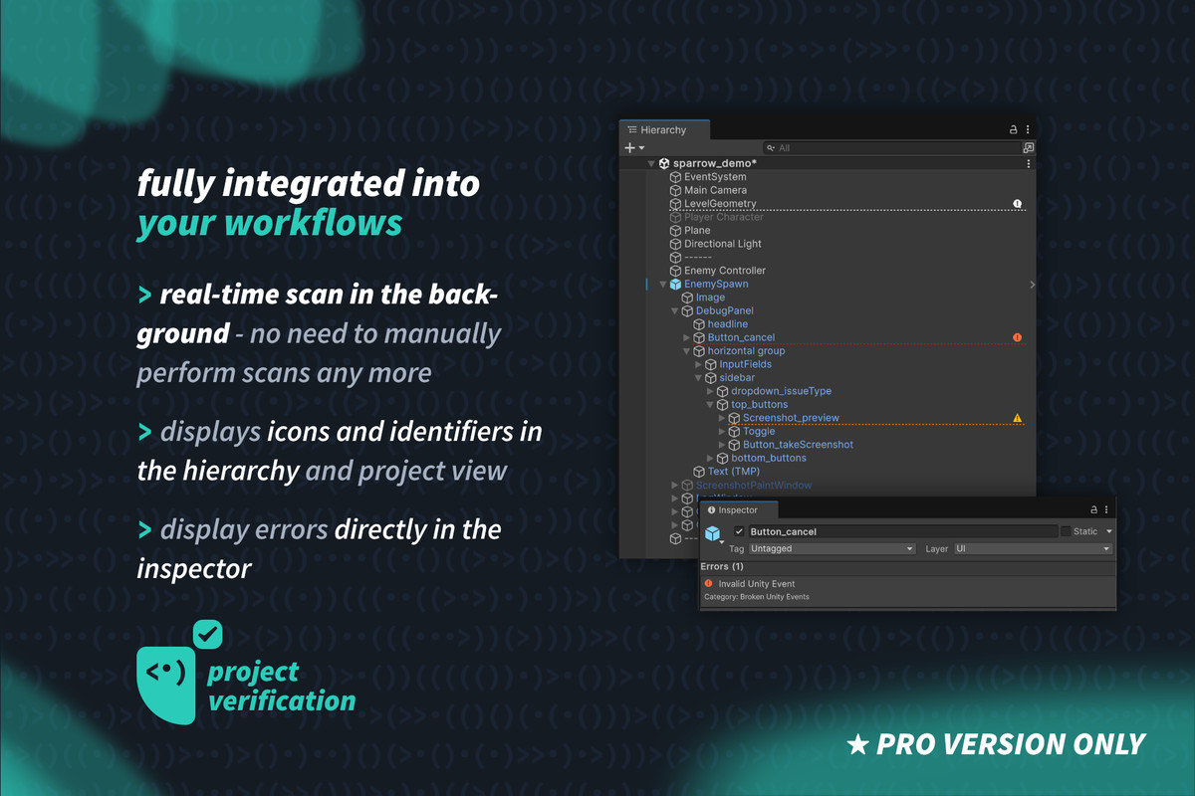Open the Layer dropdown showing UI
Viewport: 1195px width, 796px height.
[1033, 549]
